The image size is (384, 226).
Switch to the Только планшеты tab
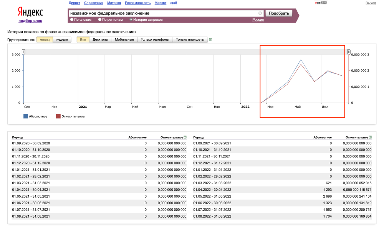point(190,39)
